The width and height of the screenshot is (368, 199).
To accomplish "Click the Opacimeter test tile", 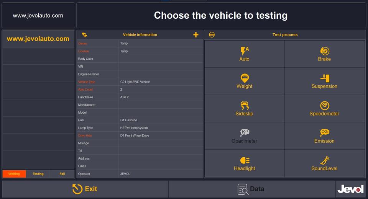I will 244,136.
